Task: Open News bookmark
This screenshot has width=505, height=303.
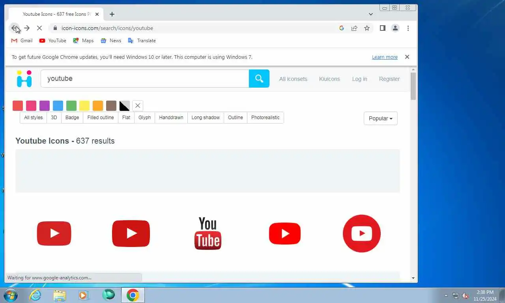Action: [x=111, y=41]
